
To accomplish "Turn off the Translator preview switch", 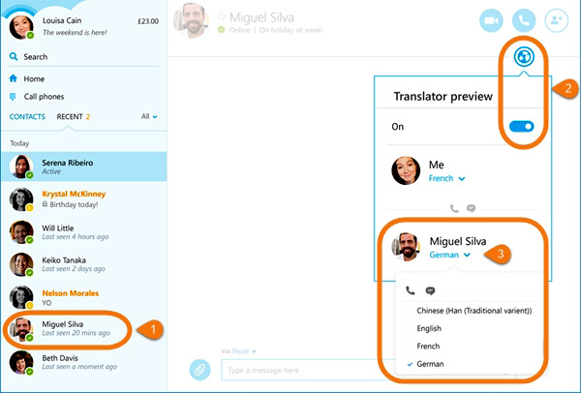I will coord(521,126).
